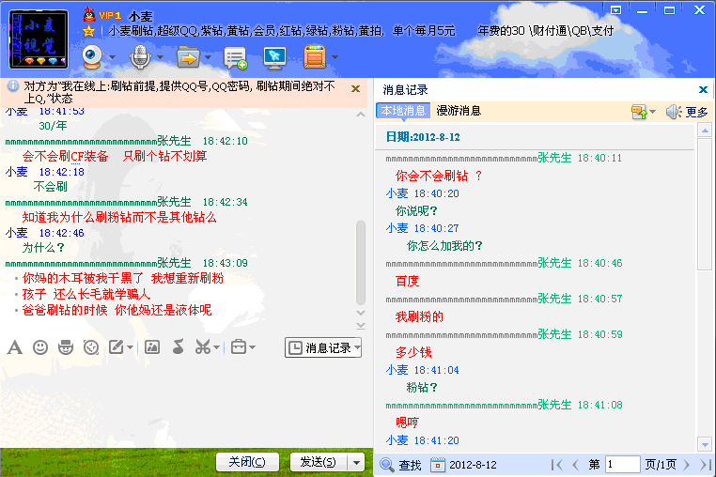The width and height of the screenshot is (716, 477).
Task: Open the handwriting input icon
Action: click(116, 347)
